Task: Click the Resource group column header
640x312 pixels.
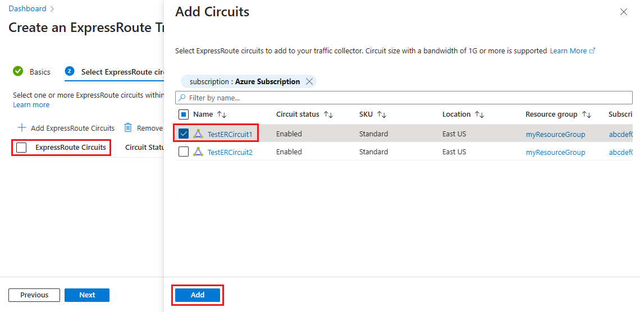Action: [551, 114]
